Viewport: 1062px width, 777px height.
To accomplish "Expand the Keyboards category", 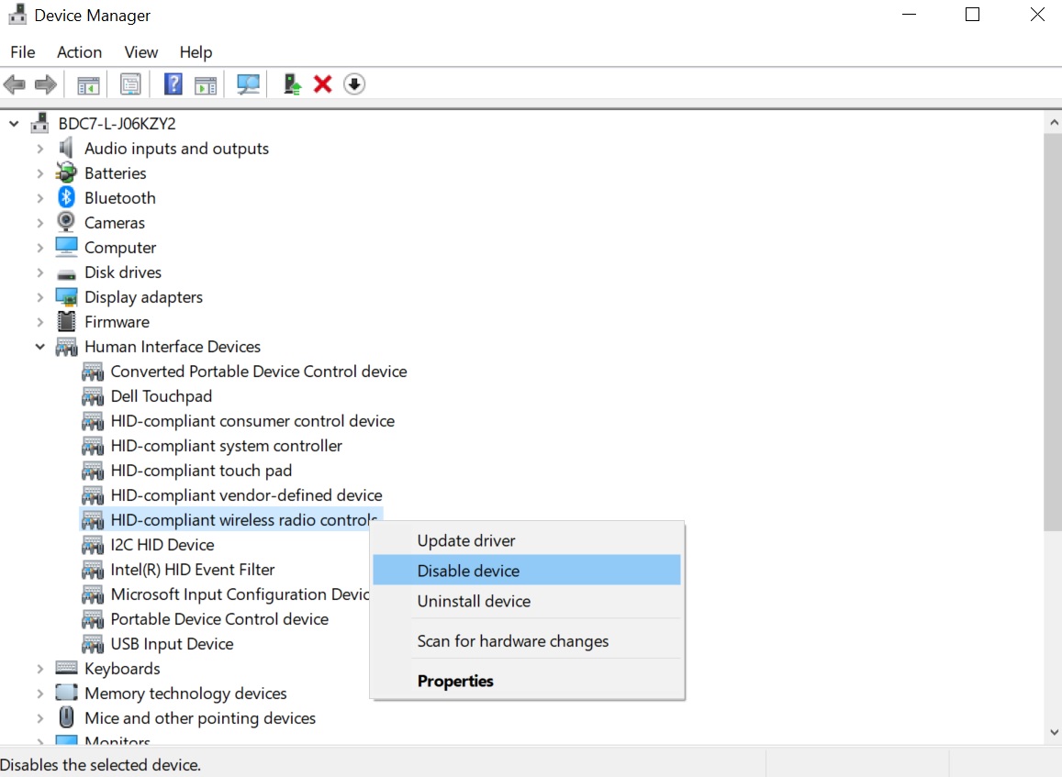I will tap(39, 668).
